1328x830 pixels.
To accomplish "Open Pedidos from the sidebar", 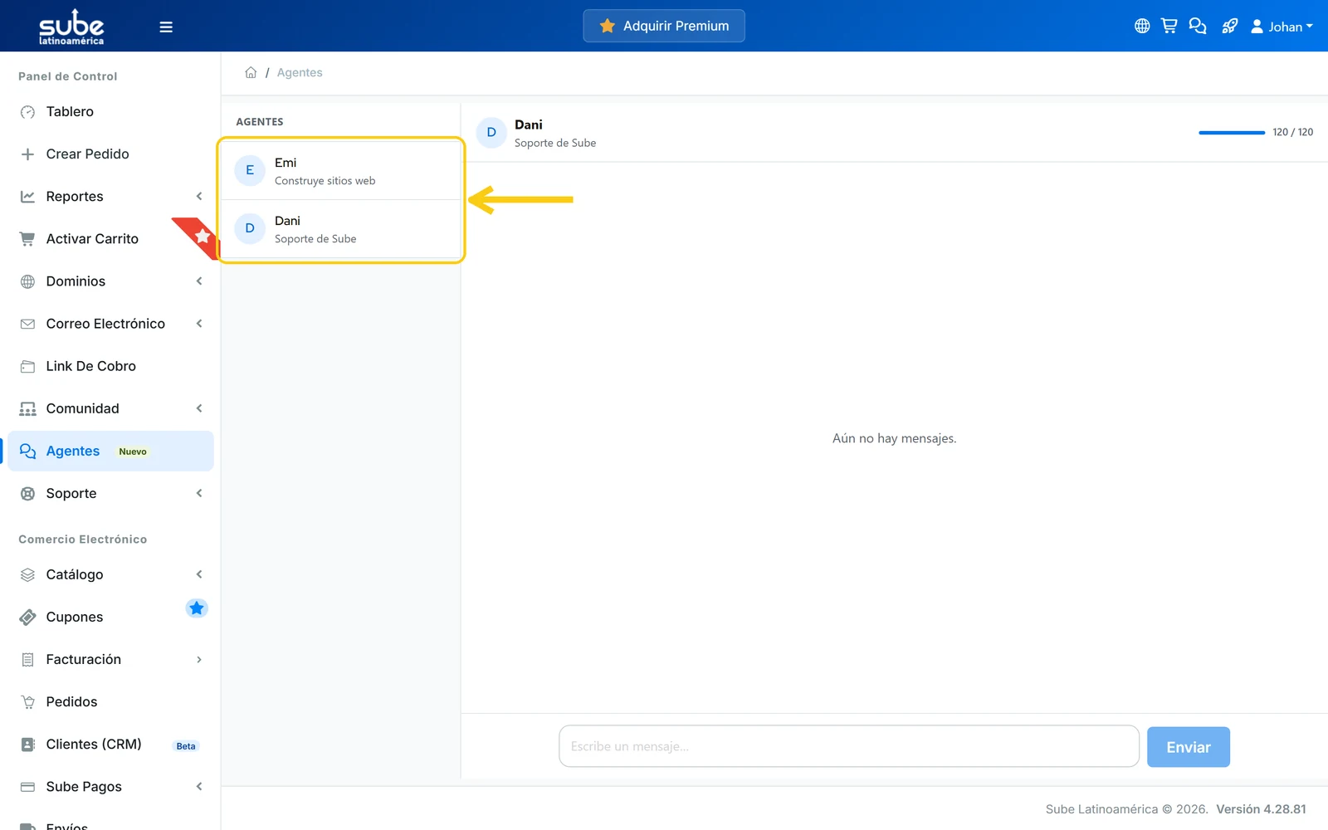I will pos(110,701).
